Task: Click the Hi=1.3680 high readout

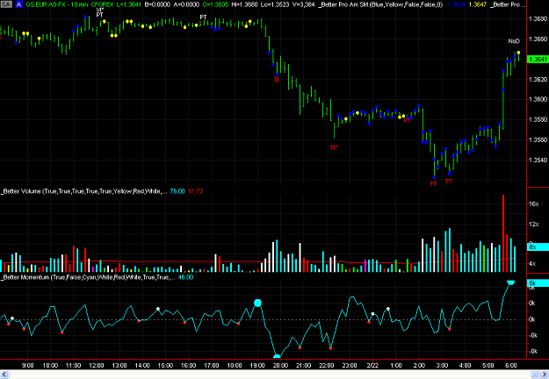Action: (x=244, y=4)
